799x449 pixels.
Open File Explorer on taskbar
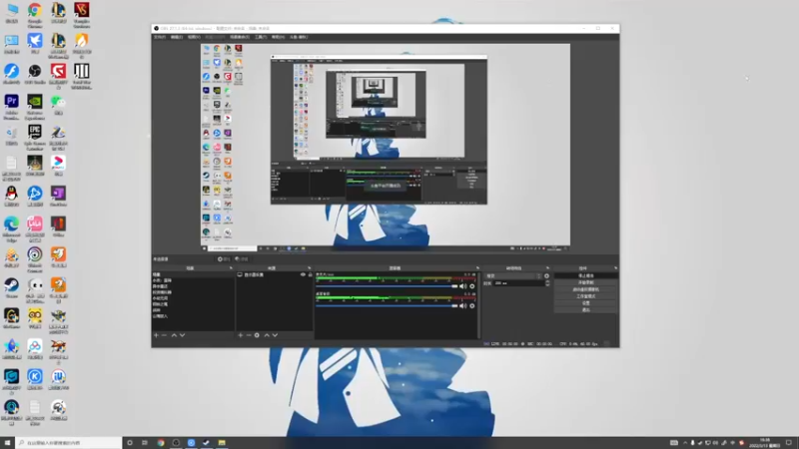(x=222, y=443)
